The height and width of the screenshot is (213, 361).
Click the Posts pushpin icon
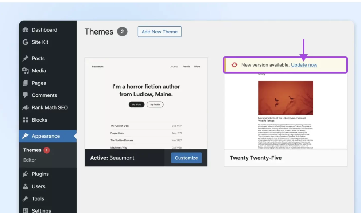point(25,58)
